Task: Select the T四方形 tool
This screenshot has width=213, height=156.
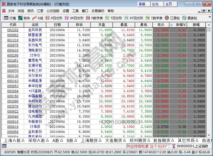Action: 114,18
